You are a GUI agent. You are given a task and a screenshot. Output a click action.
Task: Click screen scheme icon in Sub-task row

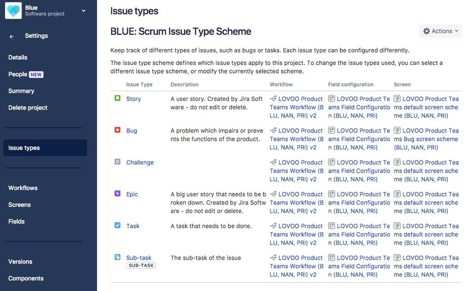(x=397, y=257)
